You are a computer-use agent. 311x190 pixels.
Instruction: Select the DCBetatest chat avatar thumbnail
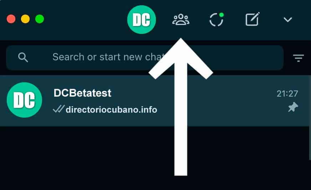(x=24, y=100)
